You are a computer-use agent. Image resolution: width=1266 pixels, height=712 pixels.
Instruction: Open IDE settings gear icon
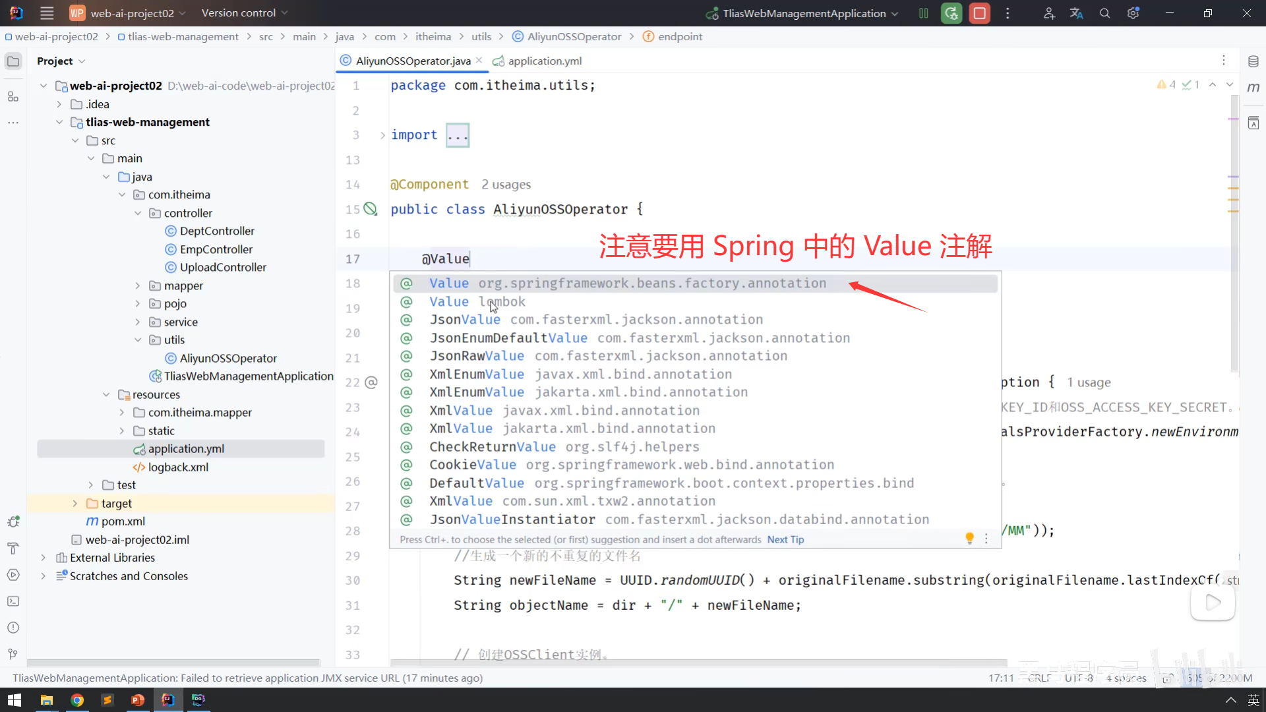coord(1133,13)
